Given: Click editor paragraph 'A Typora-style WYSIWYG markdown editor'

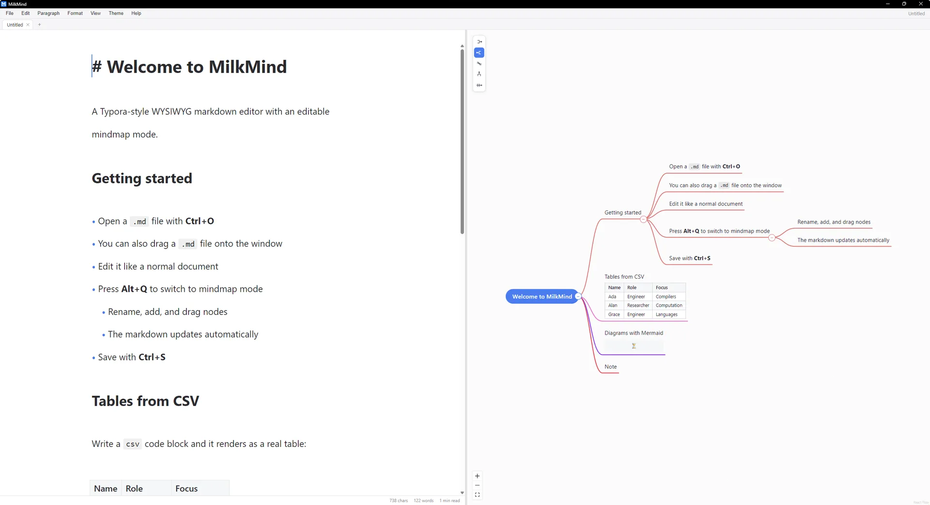Looking at the screenshot, I should coord(211,123).
